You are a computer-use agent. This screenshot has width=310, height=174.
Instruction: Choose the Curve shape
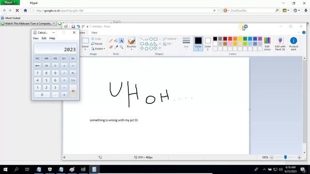[x=146, y=39]
